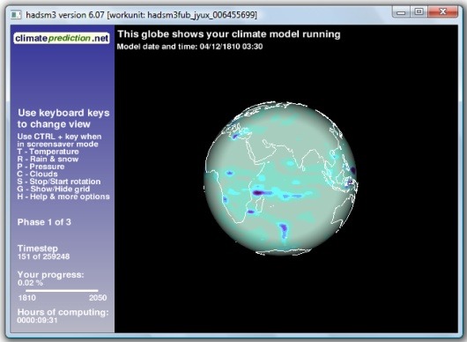467x342 pixels.
Task: Click the 'C - Clouds' view option
Action: (37, 174)
